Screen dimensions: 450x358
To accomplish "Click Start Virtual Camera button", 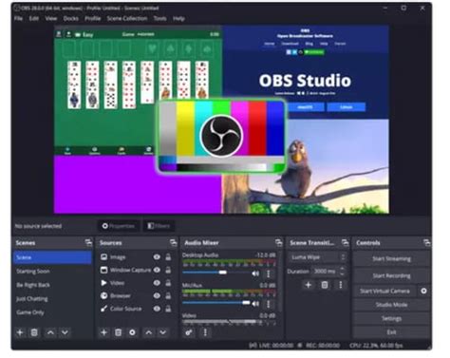I will 384,291.
